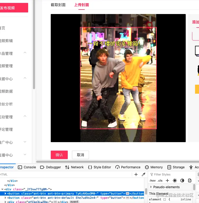Collapse the 作品管理 menu chevron

25,53
